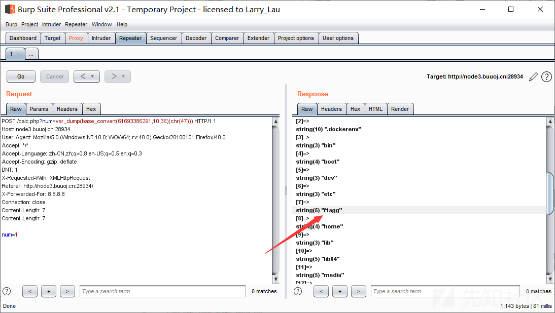The width and height of the screenshot is (555, 313).
Task: Open the Project menu
Action: (x=30, y=24)
